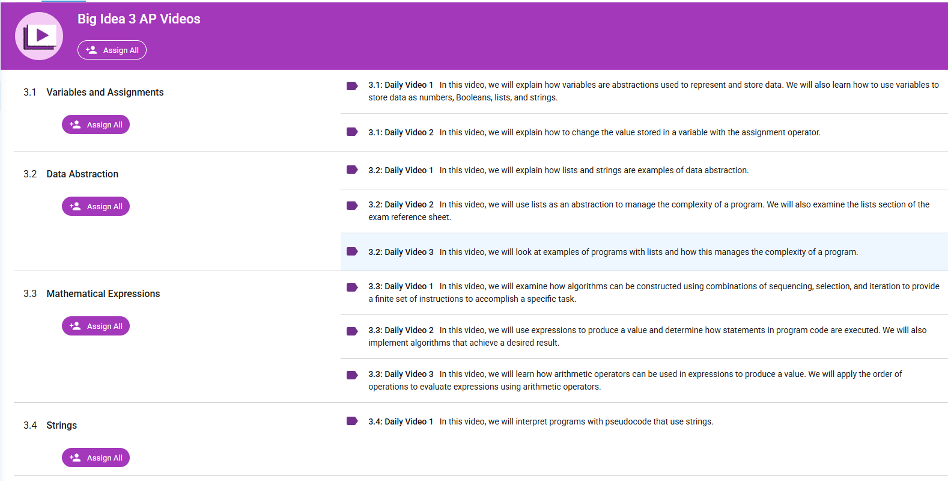Click video tag icon for 3.2 Daily Video 3
This screenshot has height=481, width=948.
pos(352,252)
